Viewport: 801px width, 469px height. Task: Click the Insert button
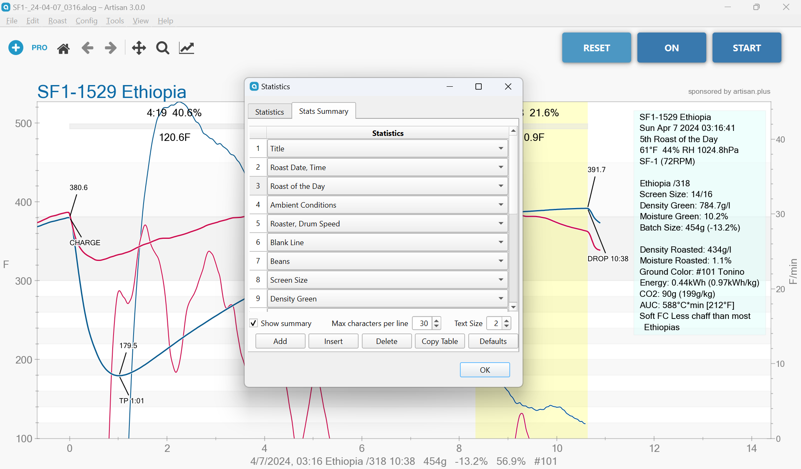(x=334, y=341)
